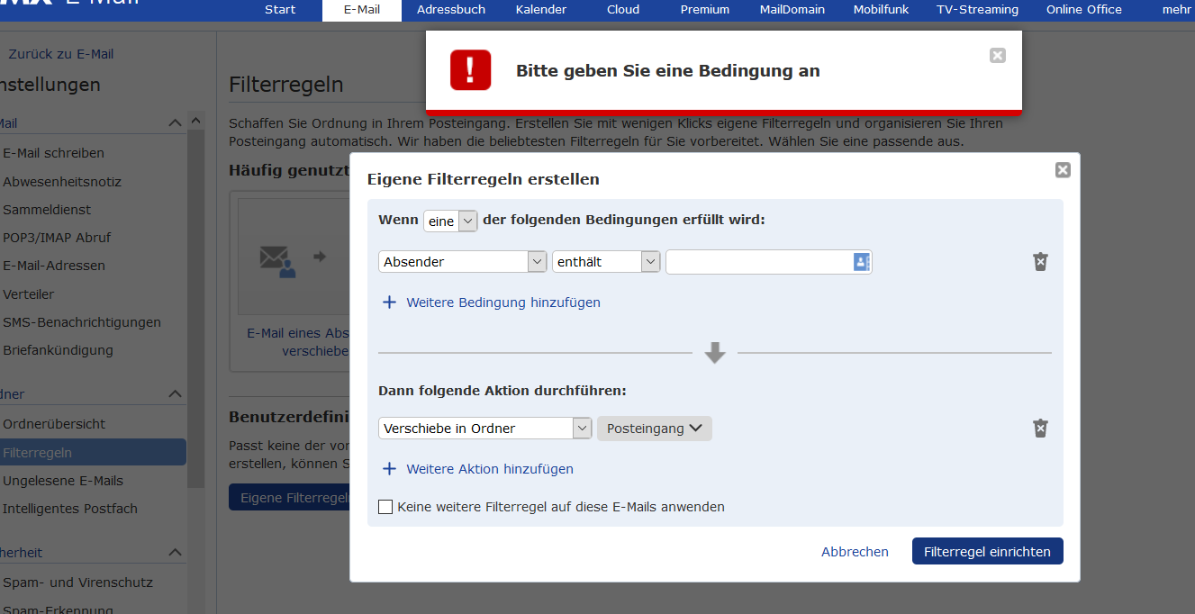Image resolution: width=1195 pixels, height=614 pixels.
Task: Open Ordnerübersicht in the sidebar
Action: pyautogui.click(x=54, y=424)
